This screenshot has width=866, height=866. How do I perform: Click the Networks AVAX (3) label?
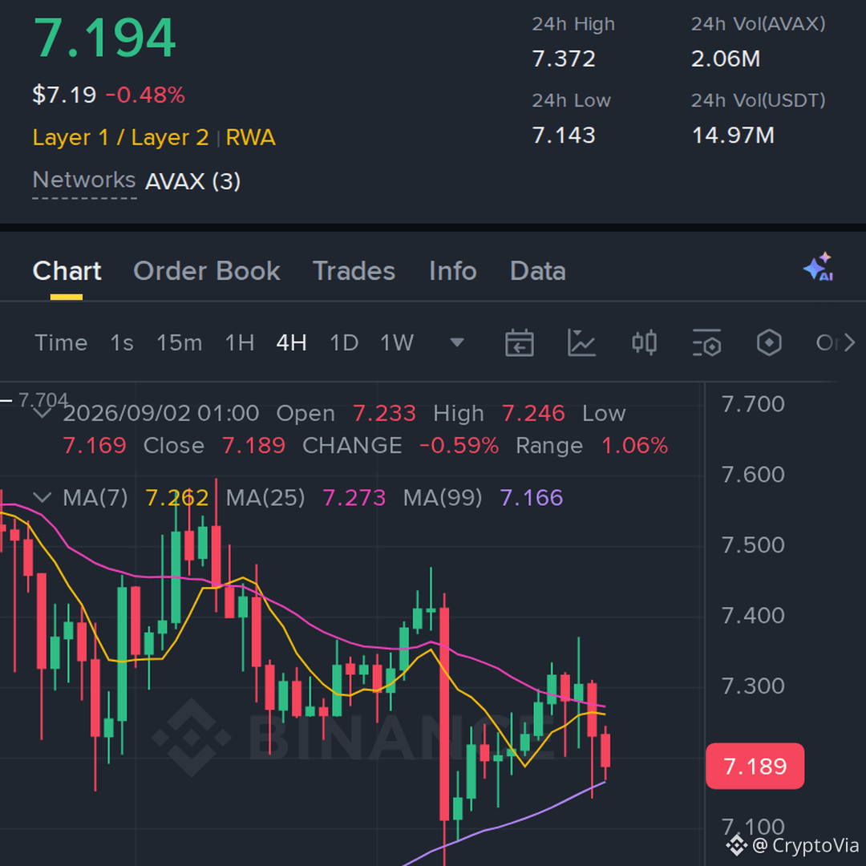tap(137, 180)
